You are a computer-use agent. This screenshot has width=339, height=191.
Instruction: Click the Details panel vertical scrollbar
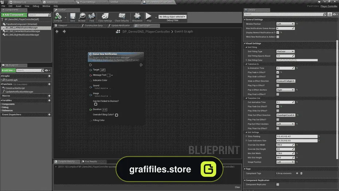[x=338, y=100]
